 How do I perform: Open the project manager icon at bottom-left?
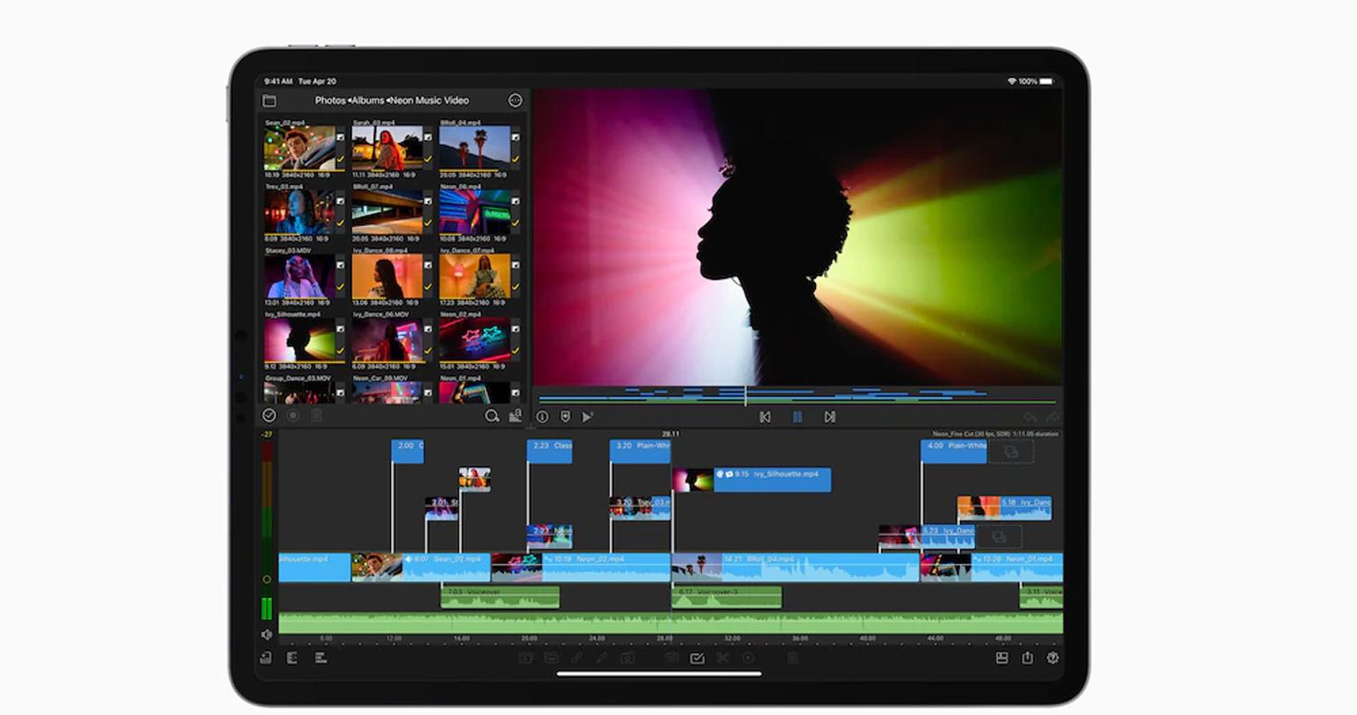[266, 658]
